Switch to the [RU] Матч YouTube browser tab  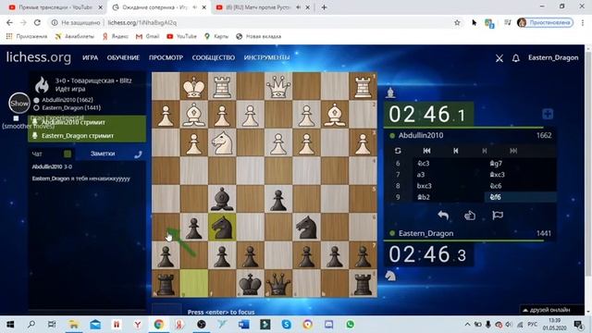point(263,7)
